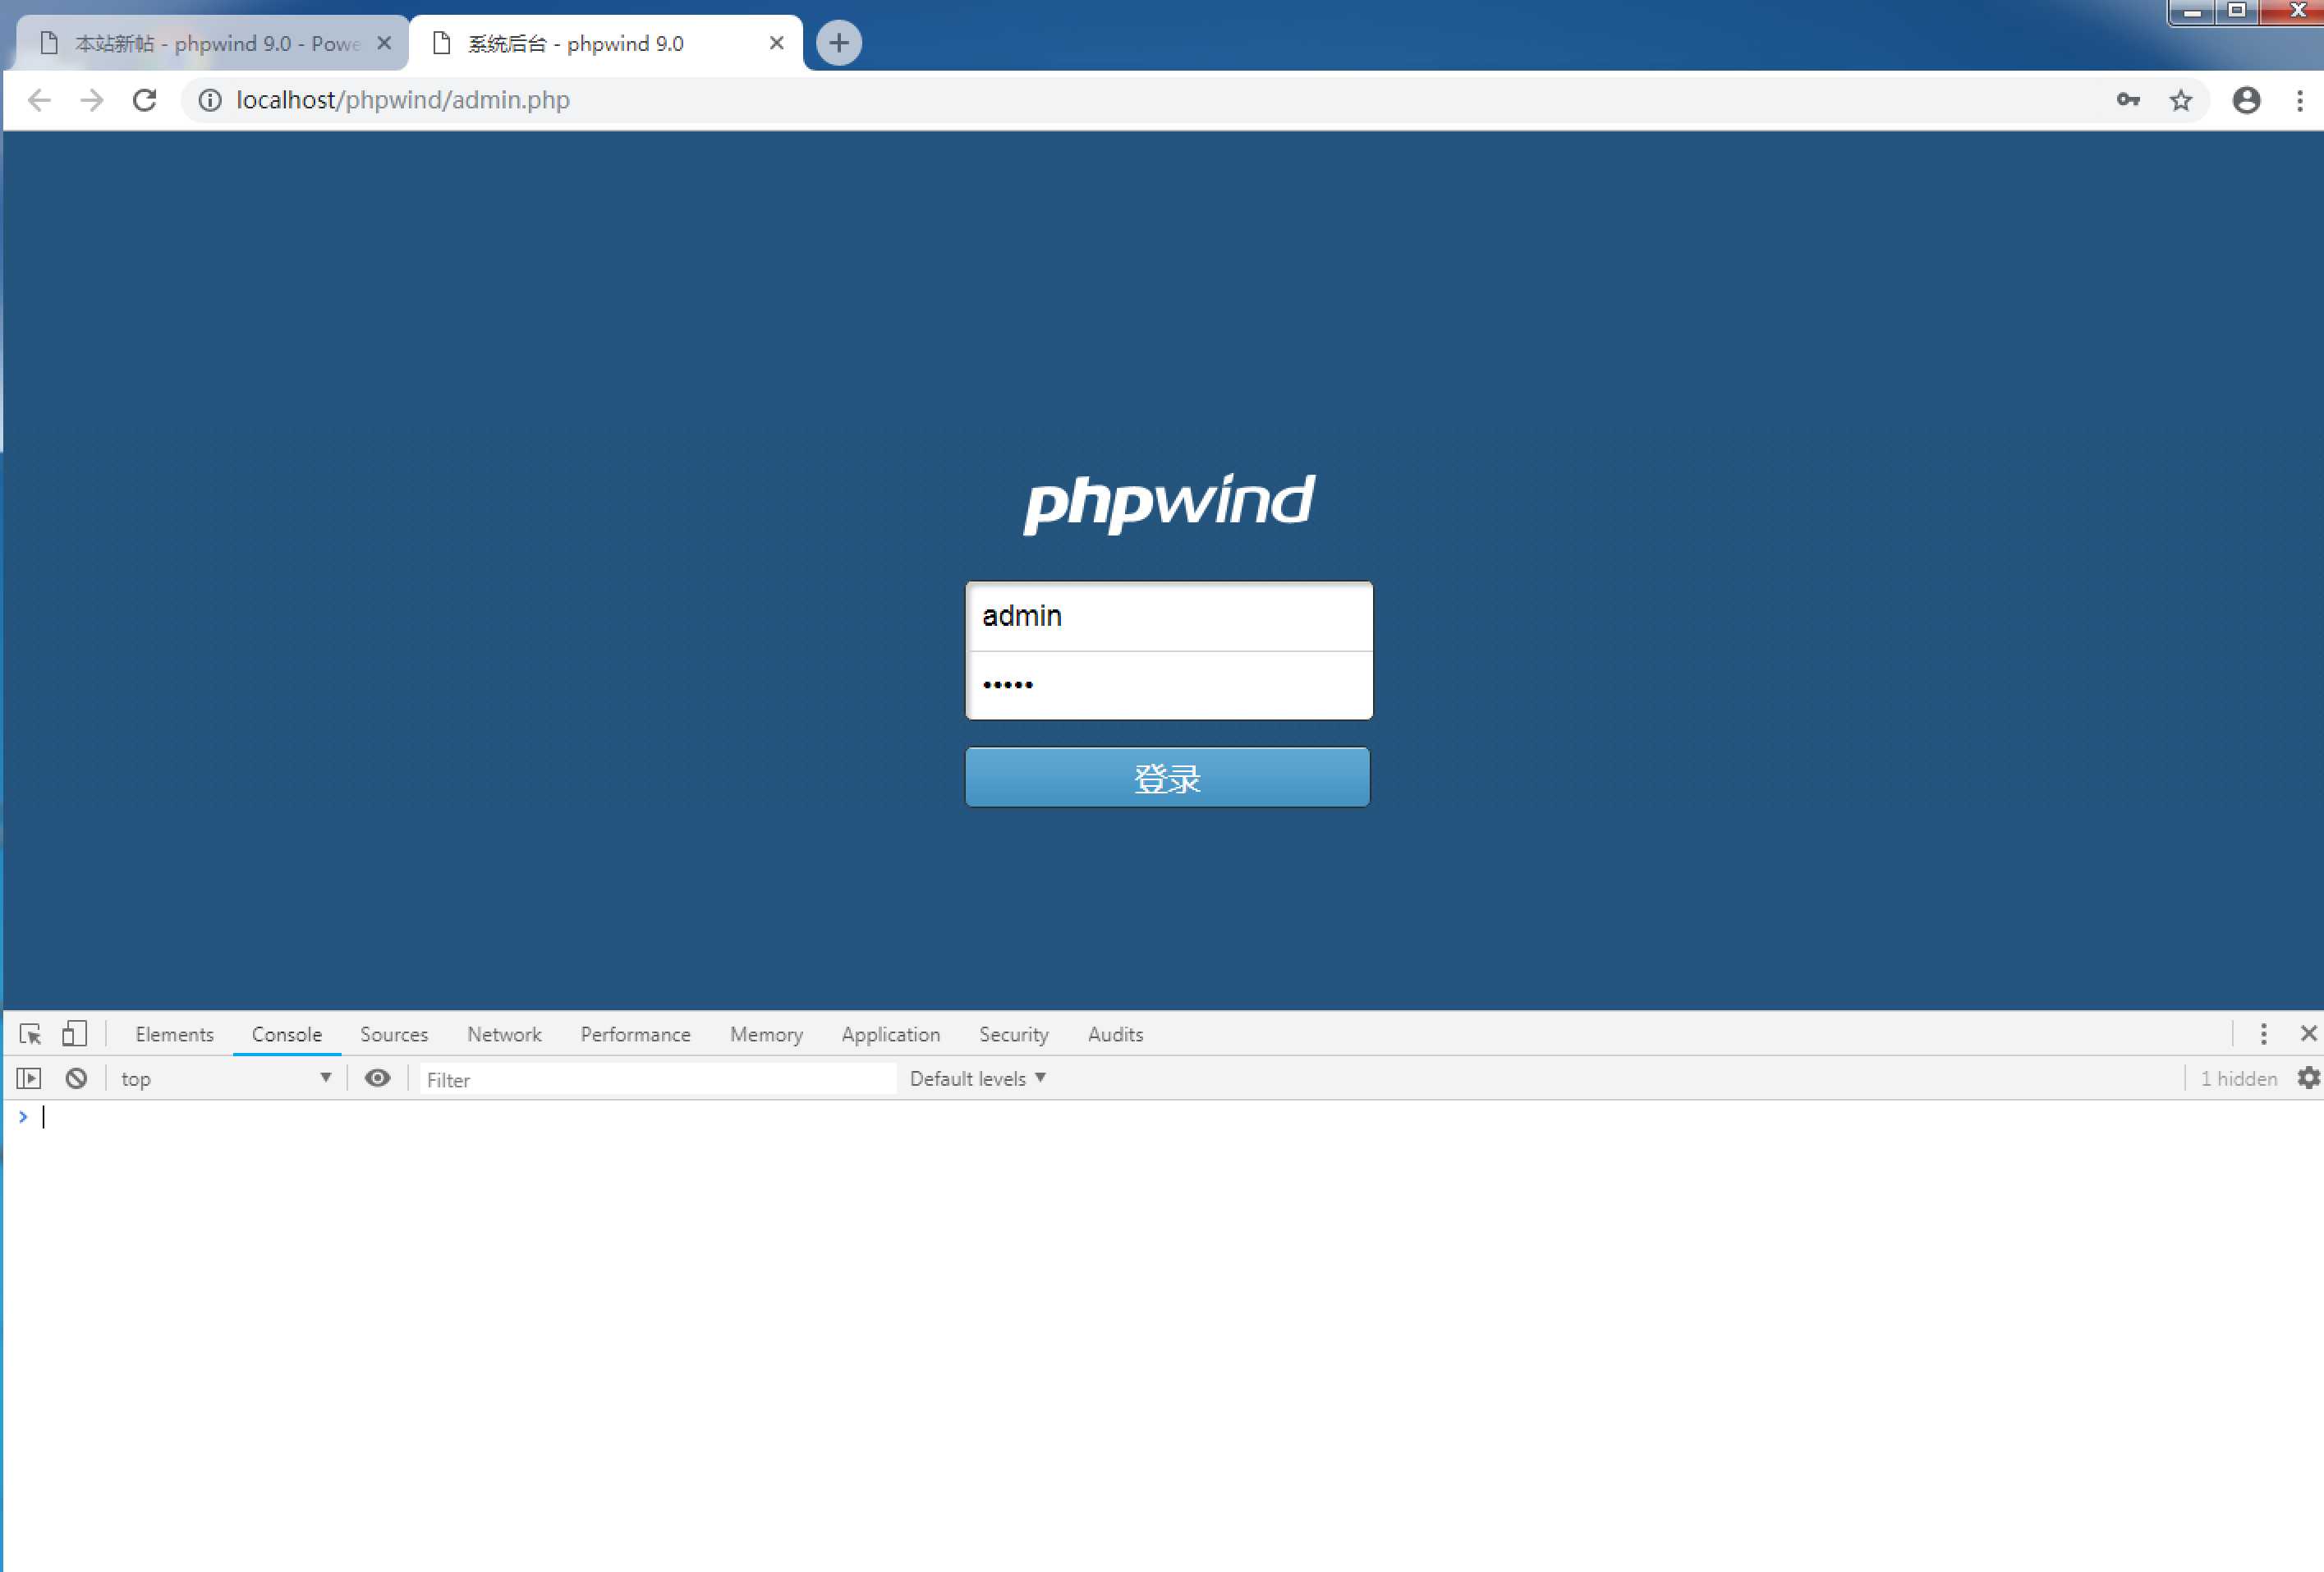
Task: Click the device toolbar toggle icon
Action: click(72, 1033)
